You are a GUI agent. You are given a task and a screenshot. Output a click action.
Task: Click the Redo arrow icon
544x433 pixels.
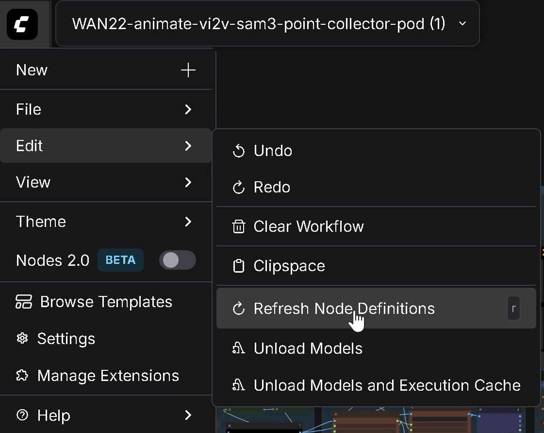point(239,188)
